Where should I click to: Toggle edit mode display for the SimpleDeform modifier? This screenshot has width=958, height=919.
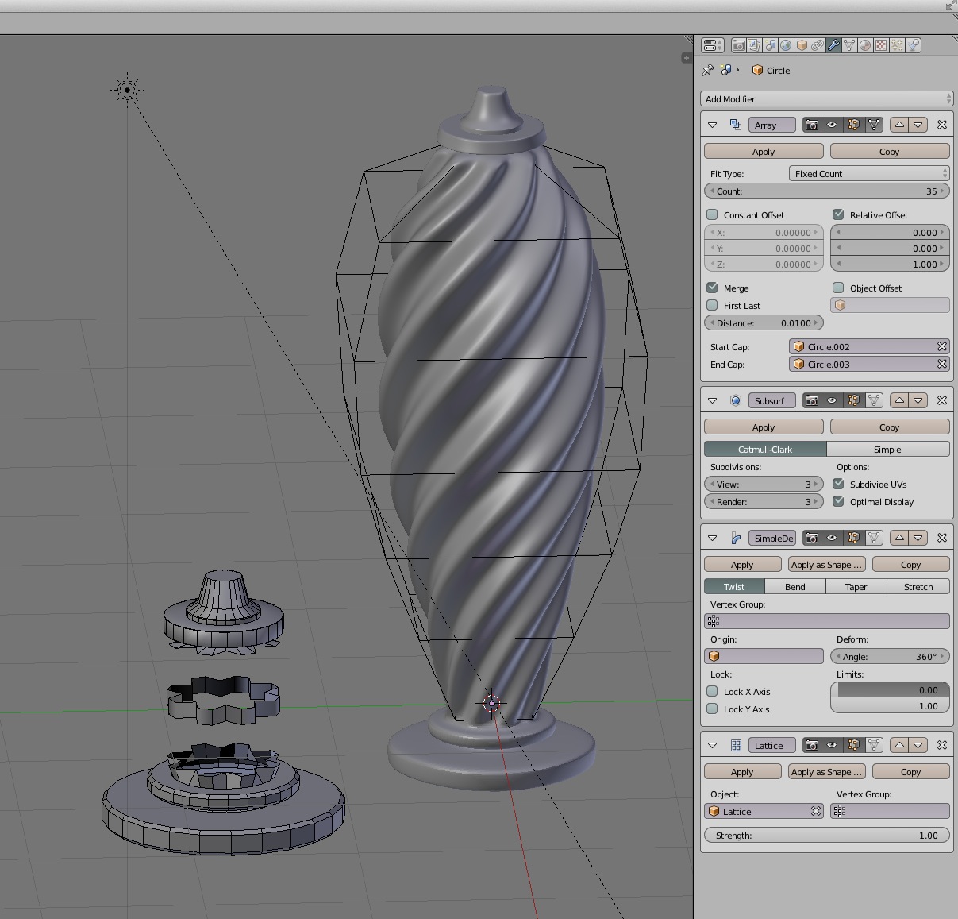click(853, 538)
